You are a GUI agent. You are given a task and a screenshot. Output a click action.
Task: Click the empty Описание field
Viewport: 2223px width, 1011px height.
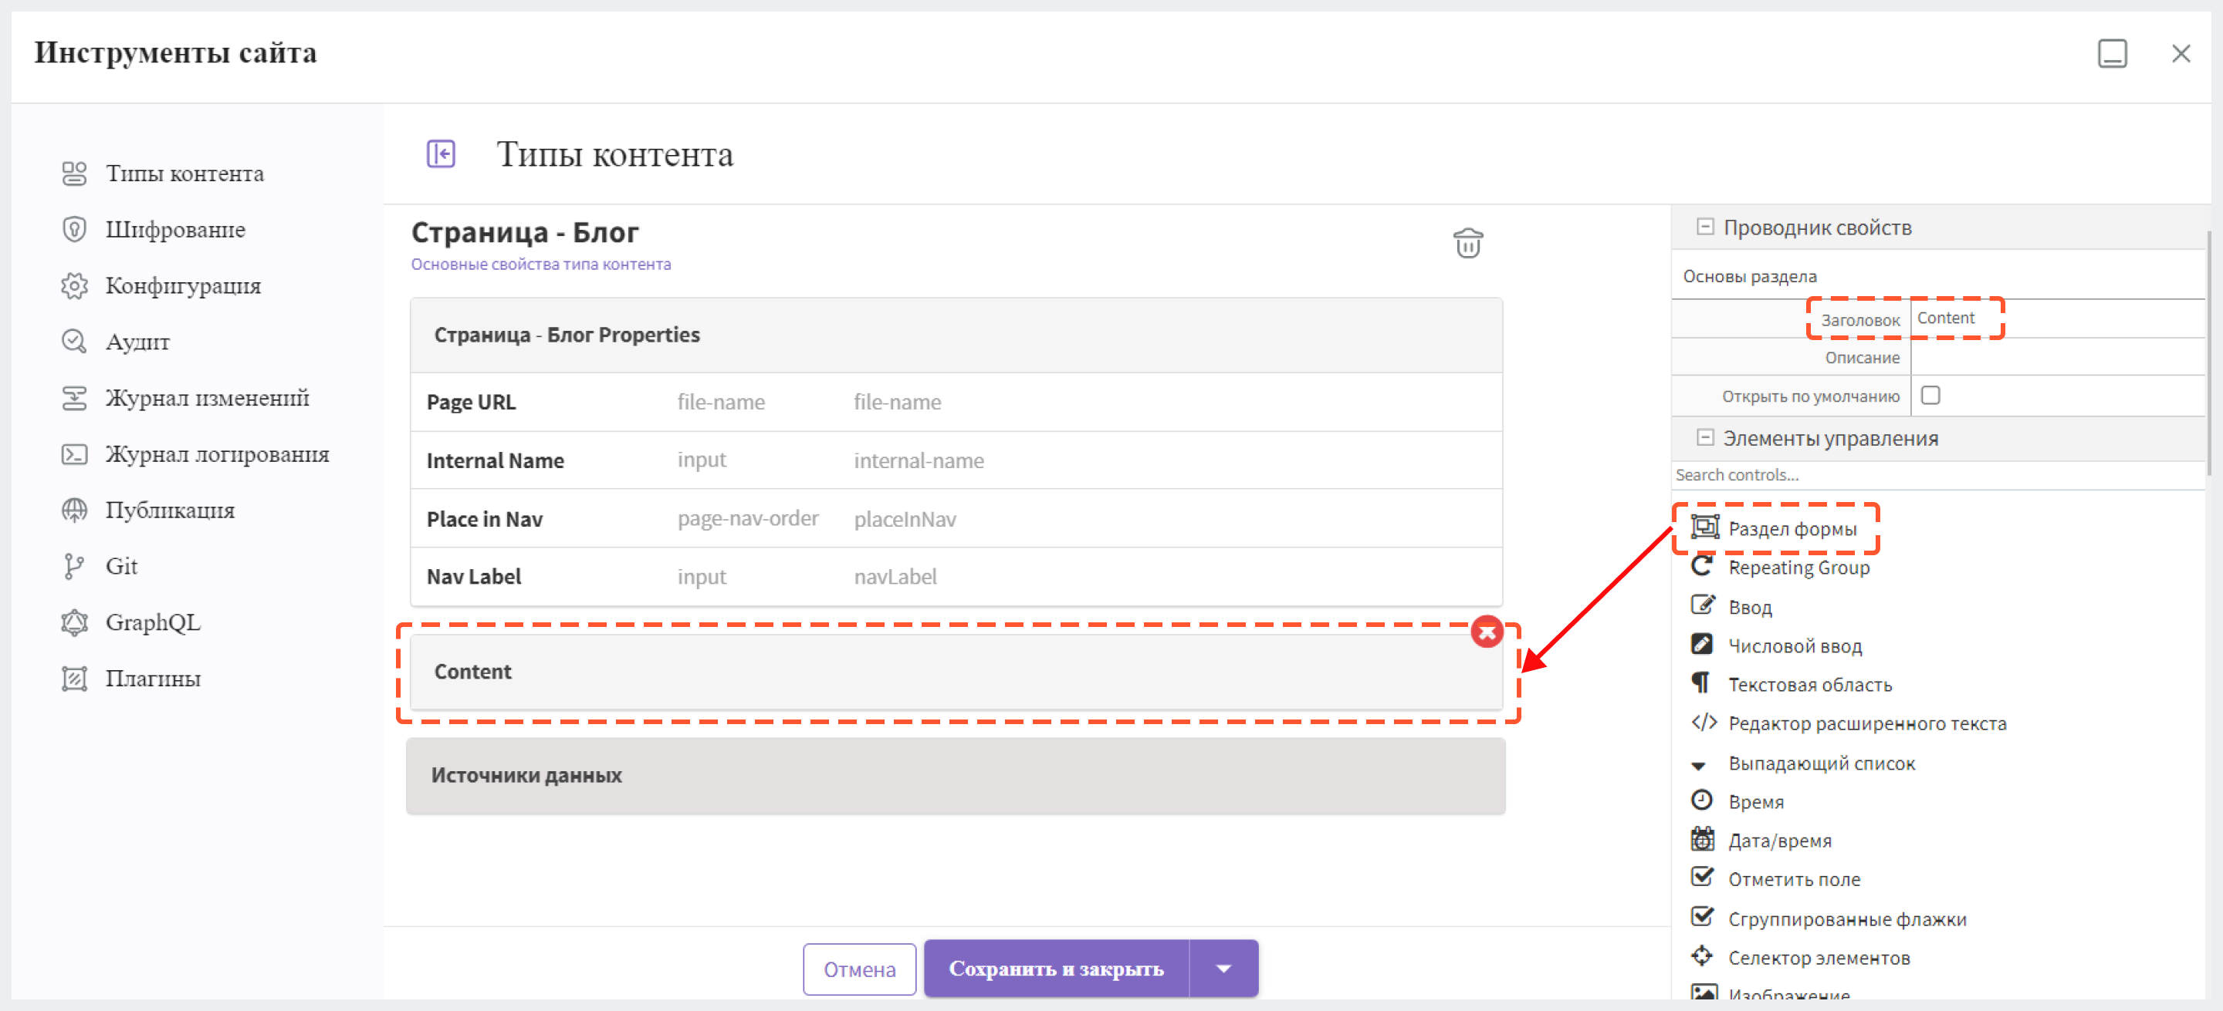pos(2057,357)
